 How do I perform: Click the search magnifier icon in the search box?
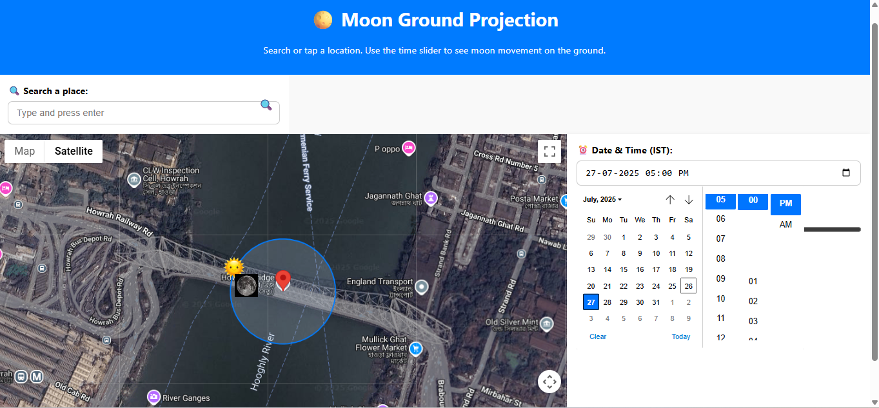pyautogui.click(x=266, y=105)
